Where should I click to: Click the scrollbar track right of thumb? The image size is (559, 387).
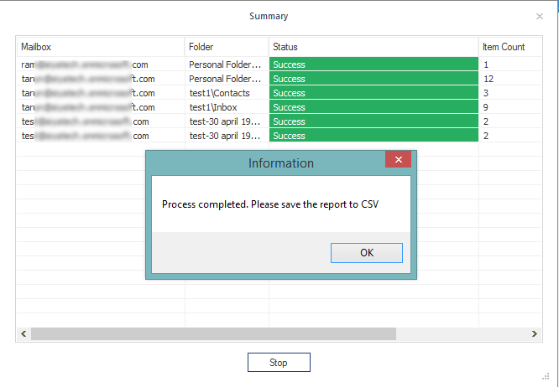(x=462, y=333)
